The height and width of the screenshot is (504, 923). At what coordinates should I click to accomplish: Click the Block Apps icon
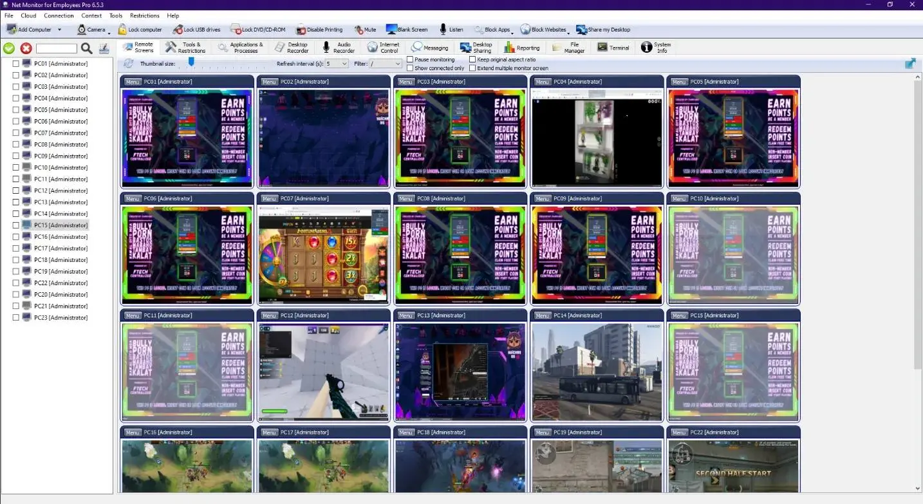pyautogui.click(x=478, y=30)
